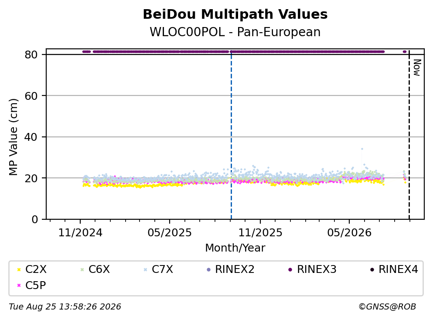Click the 0 y-axis tick label

[35, 219]
